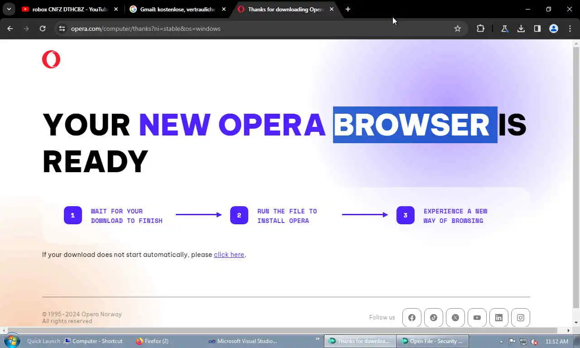Switch to Thanks for downloa... taskbar window
580x348 pixels.
click(360, 341)
